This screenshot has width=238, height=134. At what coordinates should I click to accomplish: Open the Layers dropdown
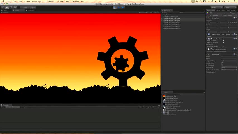(x=217, y=8)
